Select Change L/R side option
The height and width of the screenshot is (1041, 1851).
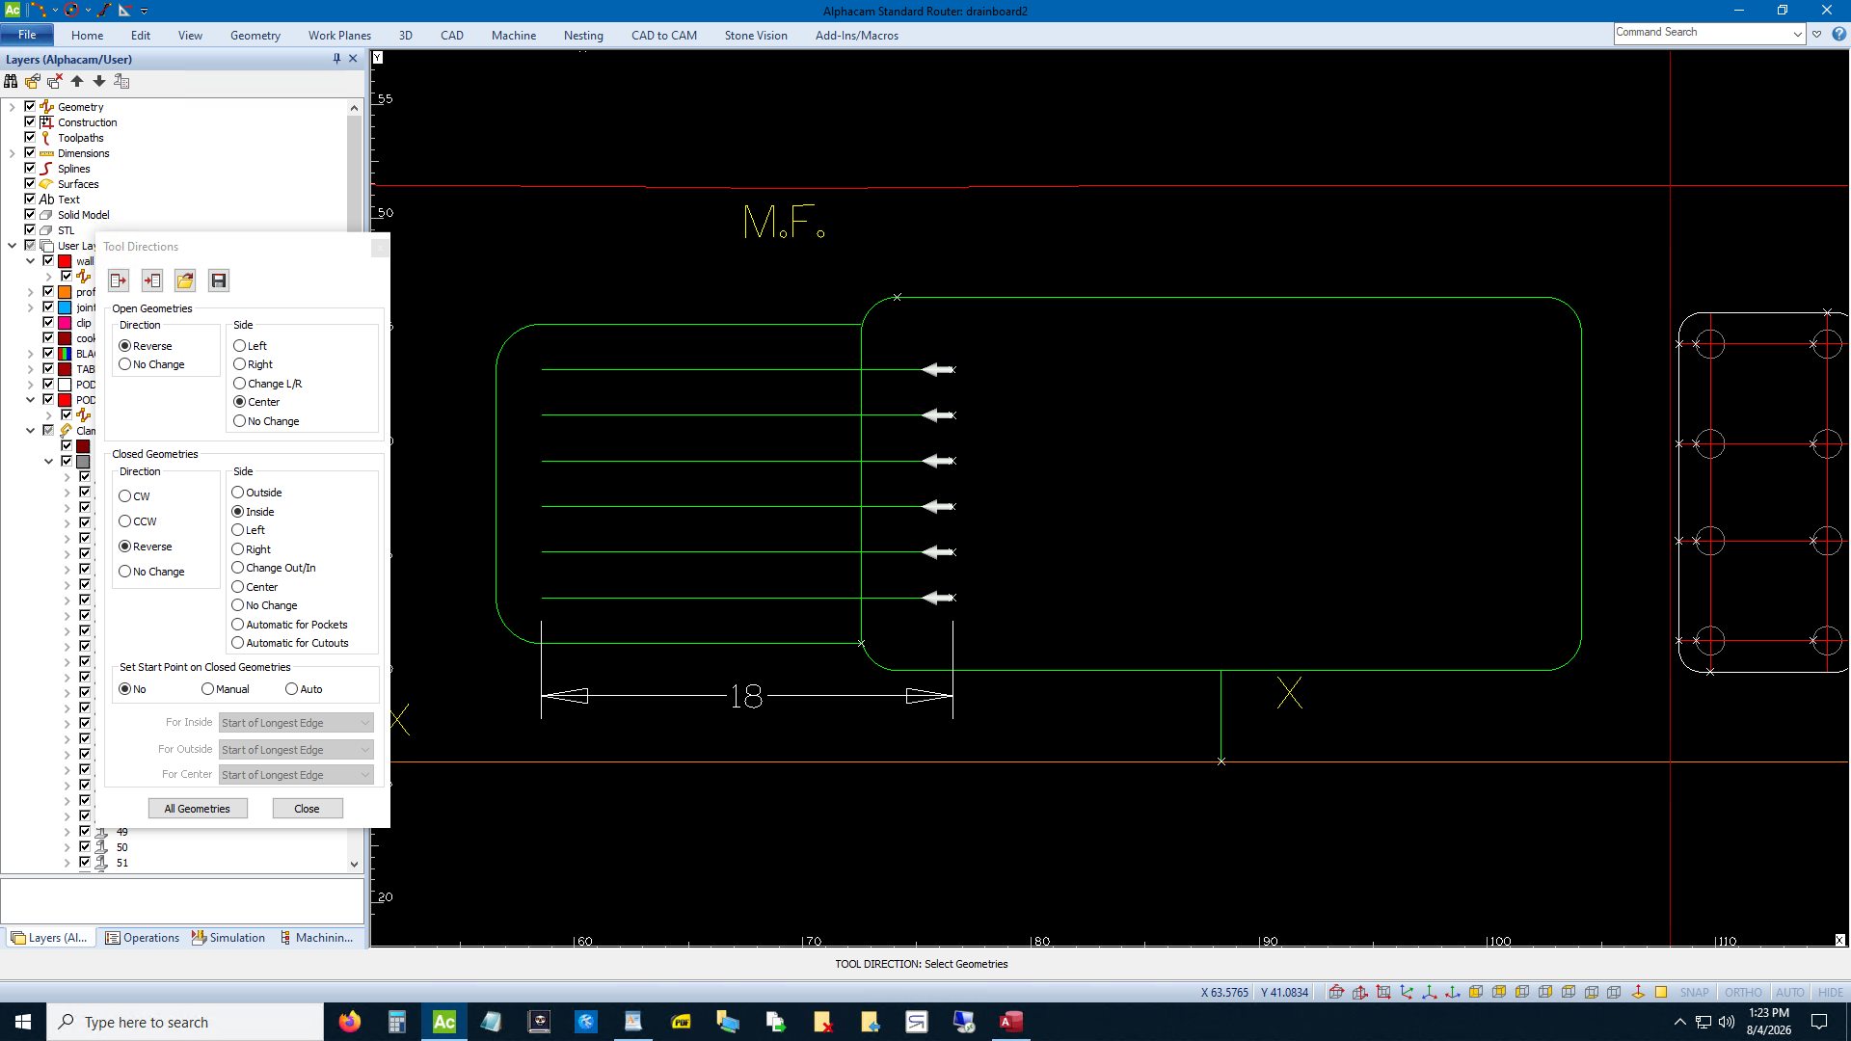[x=268, y=384]
